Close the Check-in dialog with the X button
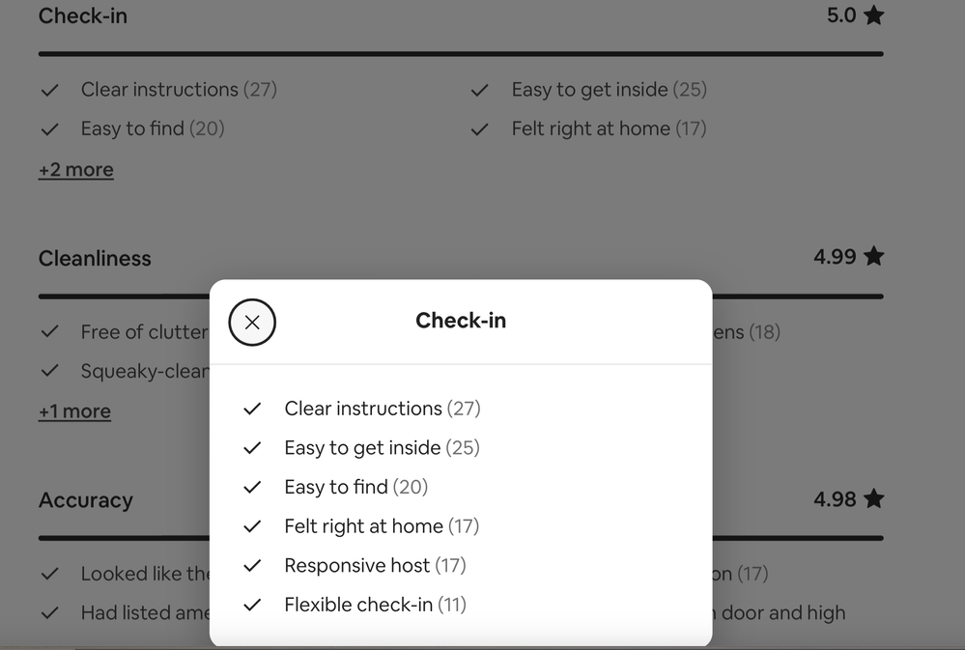This screenshot has width=965, height=650. coord(251,323)
